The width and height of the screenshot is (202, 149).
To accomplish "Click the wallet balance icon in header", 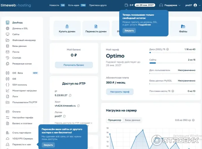I will tap(126, 5).
